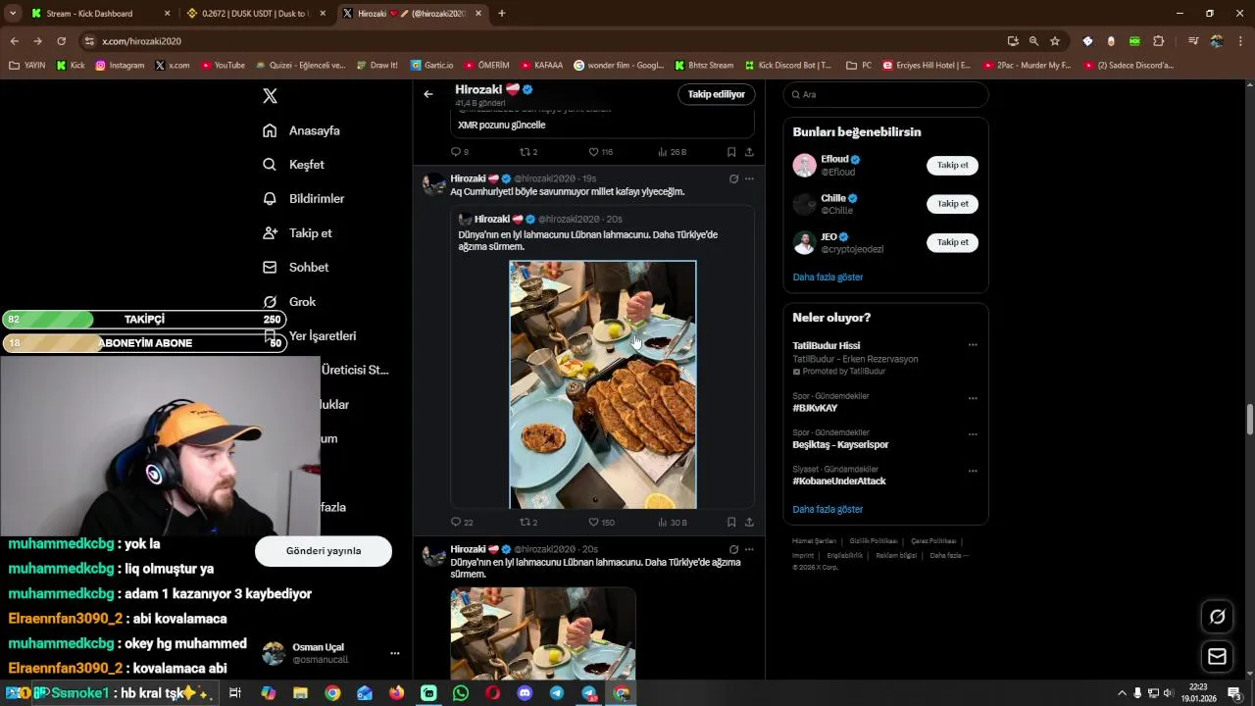
Task: Click Daha fazla göster under trends
Action: 828,510
